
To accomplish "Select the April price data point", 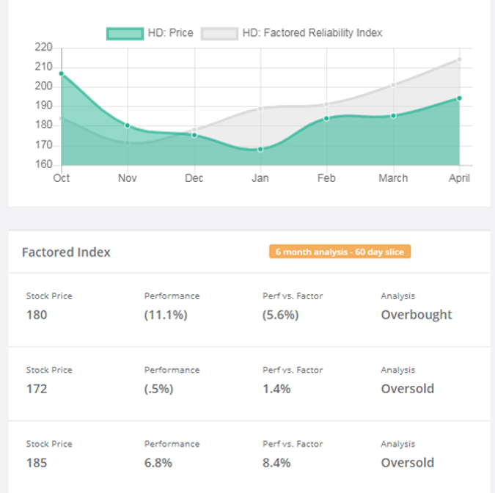I will tap(459, 98).
